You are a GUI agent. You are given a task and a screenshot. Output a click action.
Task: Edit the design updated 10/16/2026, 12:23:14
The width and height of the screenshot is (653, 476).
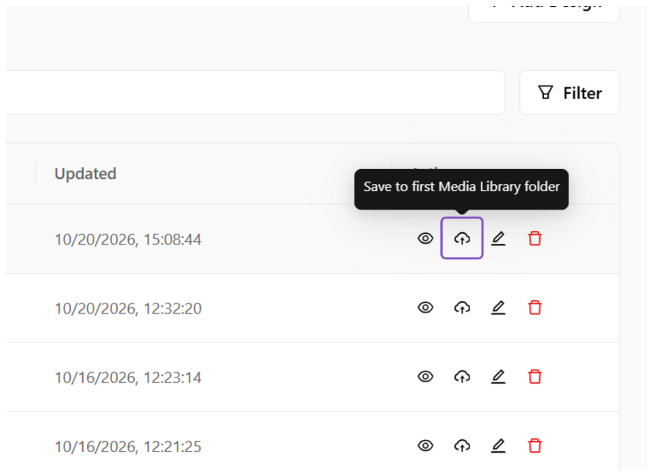pyautogui.click(x=498, y=376)
